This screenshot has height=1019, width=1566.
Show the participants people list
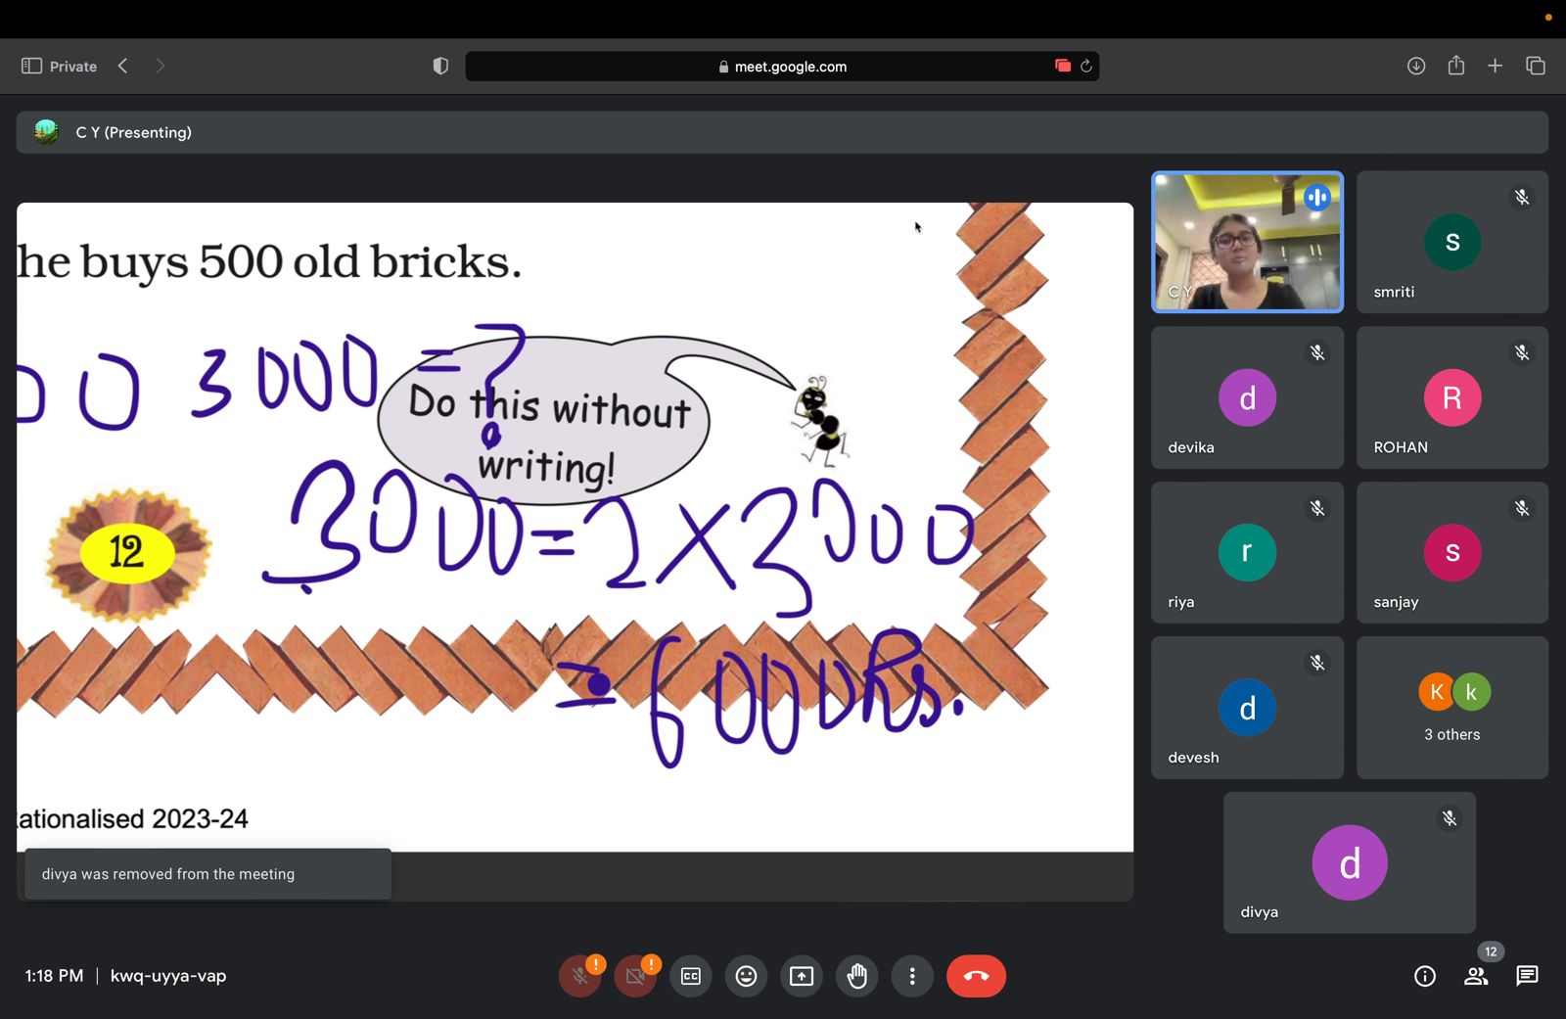coord(1476,976)
